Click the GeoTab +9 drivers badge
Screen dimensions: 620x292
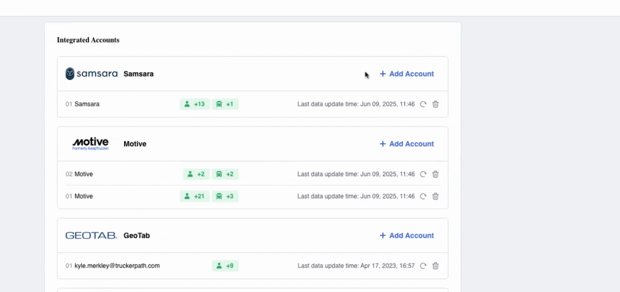coord(225,266)
